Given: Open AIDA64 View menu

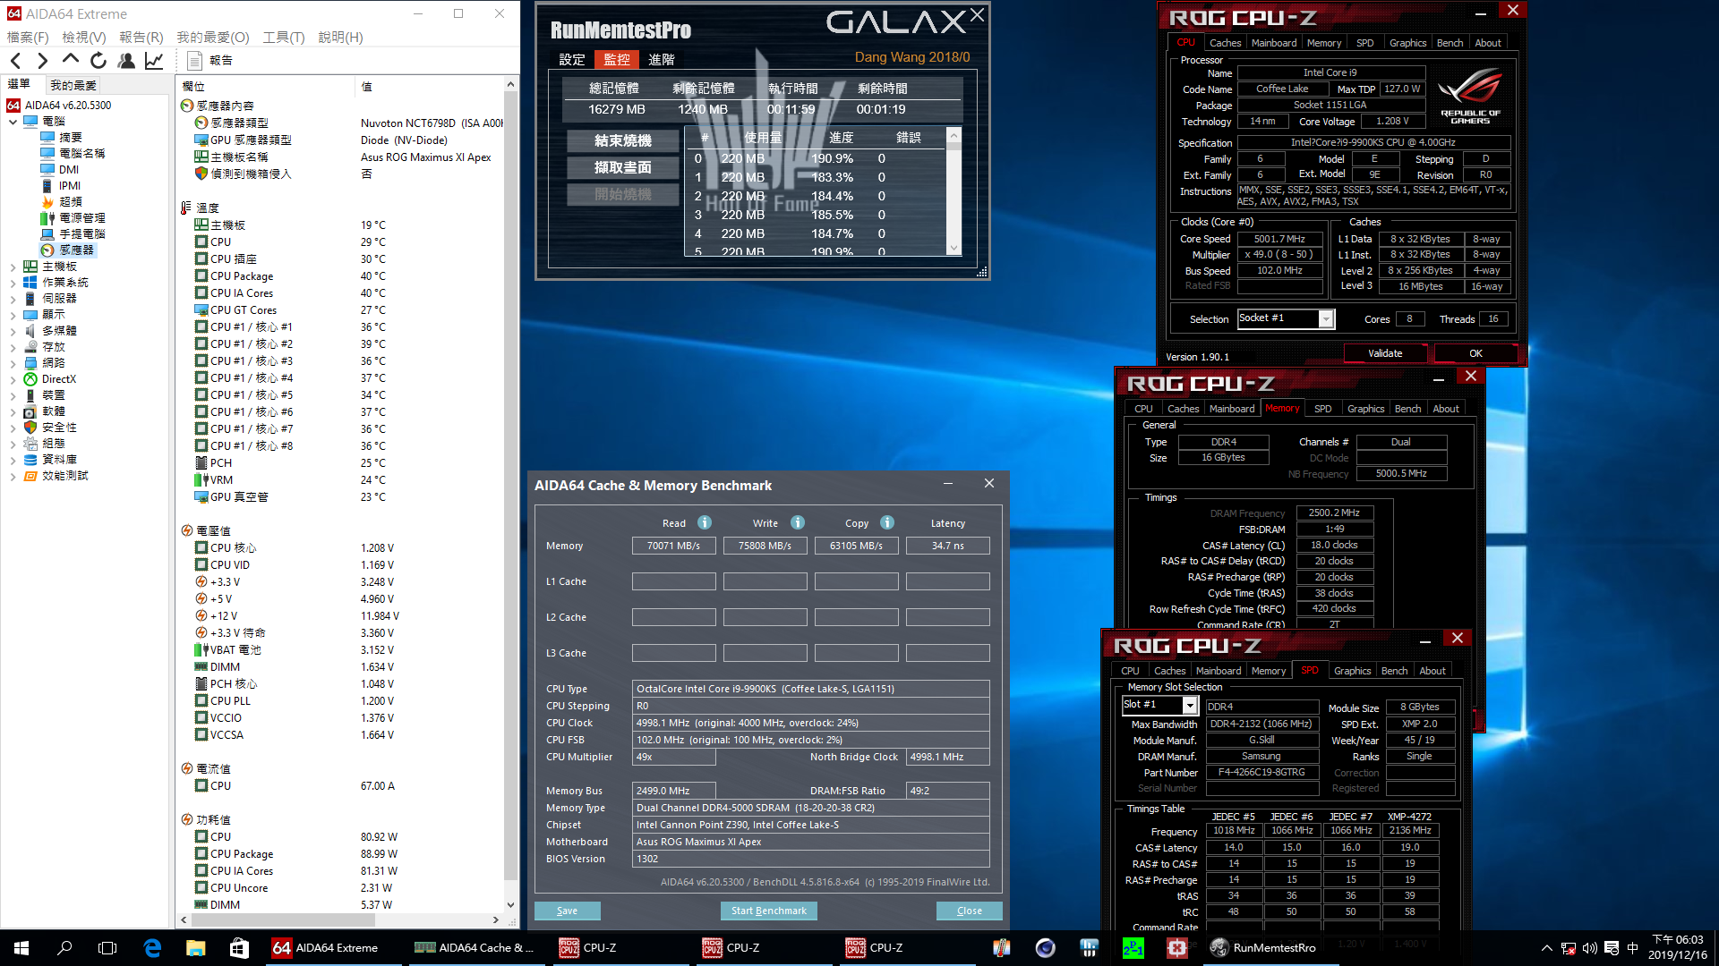Looking at the screenshot, I should pos(84,38).
